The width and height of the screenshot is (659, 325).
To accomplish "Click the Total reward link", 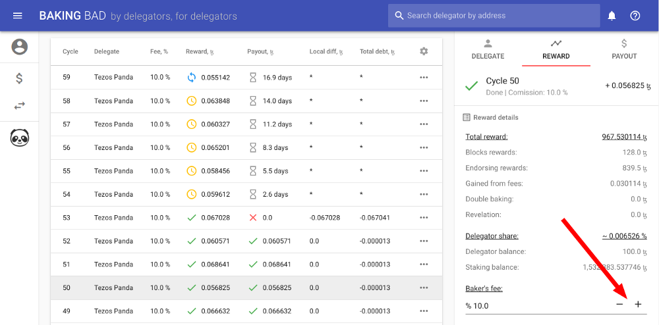I will (x=487, y=137).
